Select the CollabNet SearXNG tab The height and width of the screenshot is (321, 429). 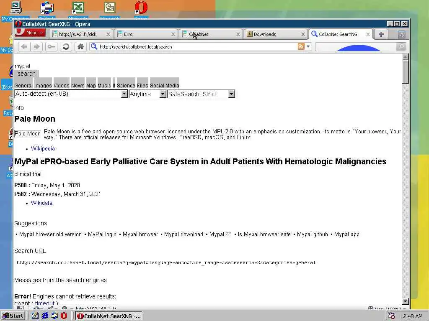click(x=338, y=34)
